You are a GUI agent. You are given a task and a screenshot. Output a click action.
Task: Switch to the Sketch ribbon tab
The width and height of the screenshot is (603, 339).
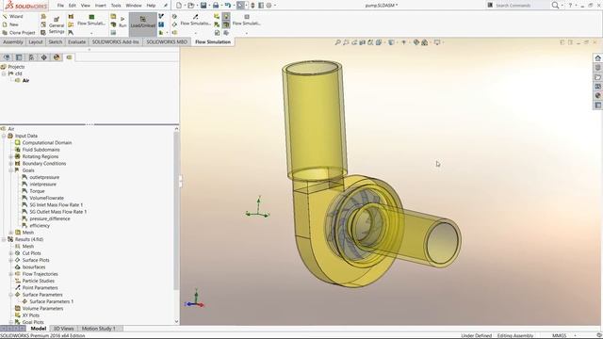coord(56,41)
